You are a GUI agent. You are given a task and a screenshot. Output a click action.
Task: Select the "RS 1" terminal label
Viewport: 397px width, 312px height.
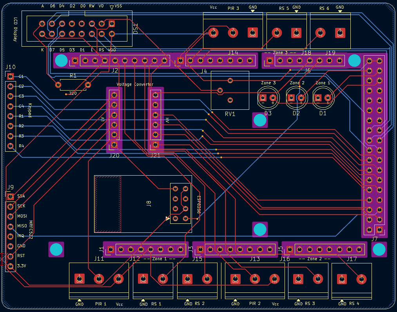(156, 304)
